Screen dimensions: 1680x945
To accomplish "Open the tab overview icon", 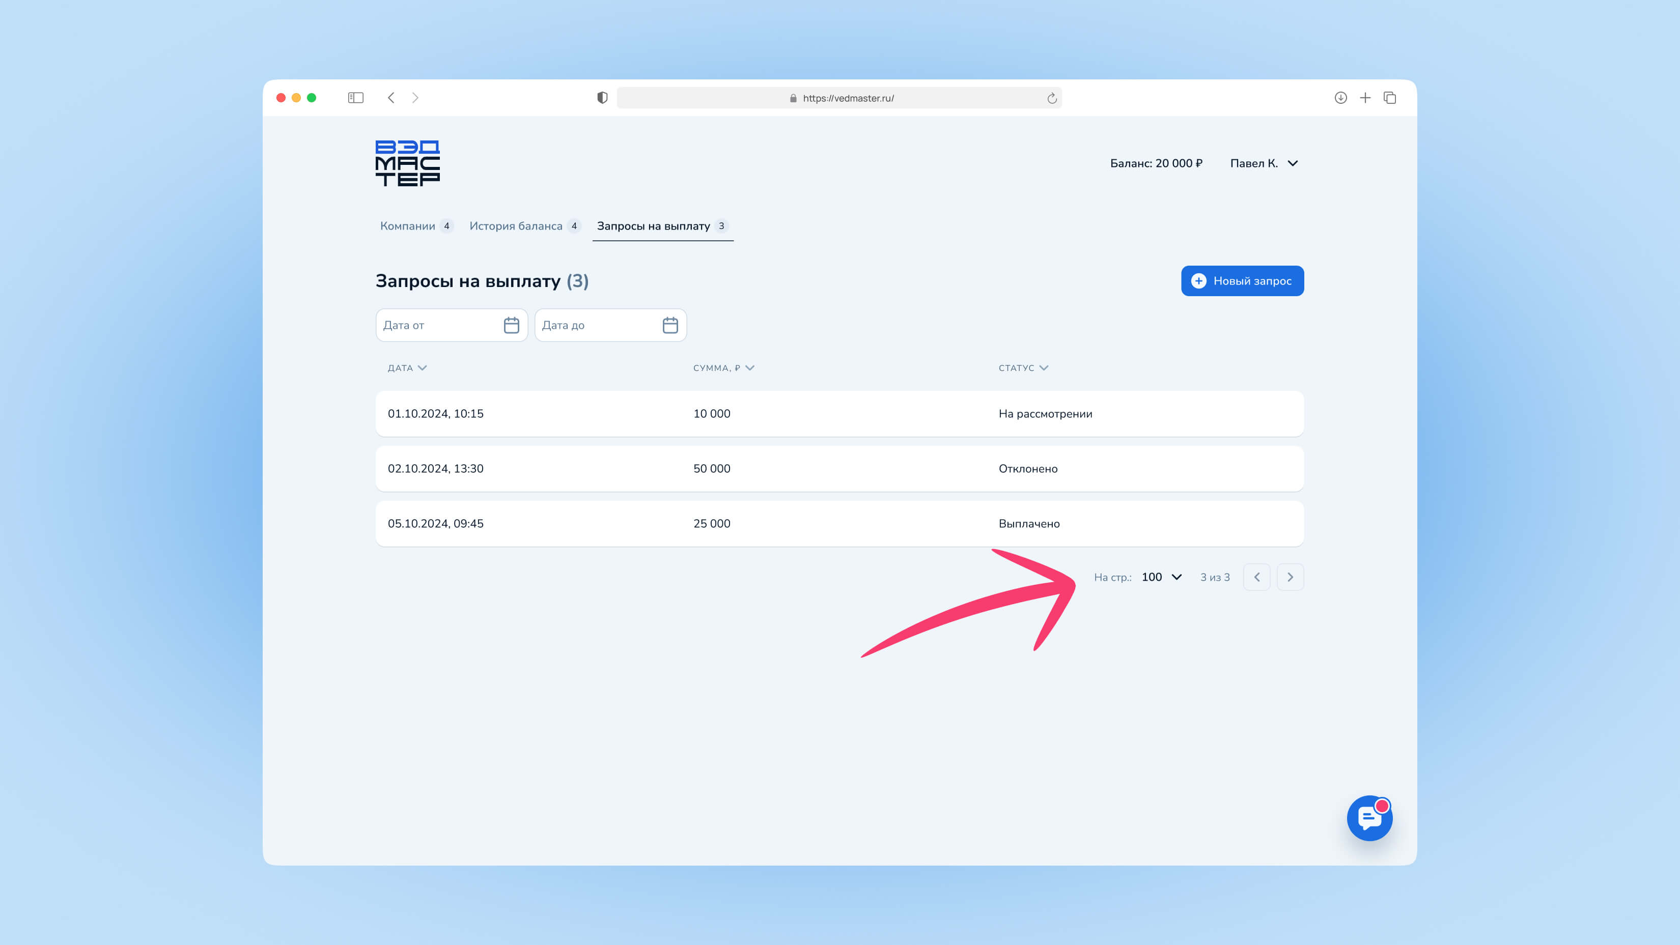I will click(1390, 98).
